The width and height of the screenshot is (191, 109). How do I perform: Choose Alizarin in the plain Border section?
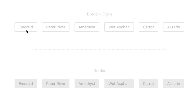click(x=173, y=84)
